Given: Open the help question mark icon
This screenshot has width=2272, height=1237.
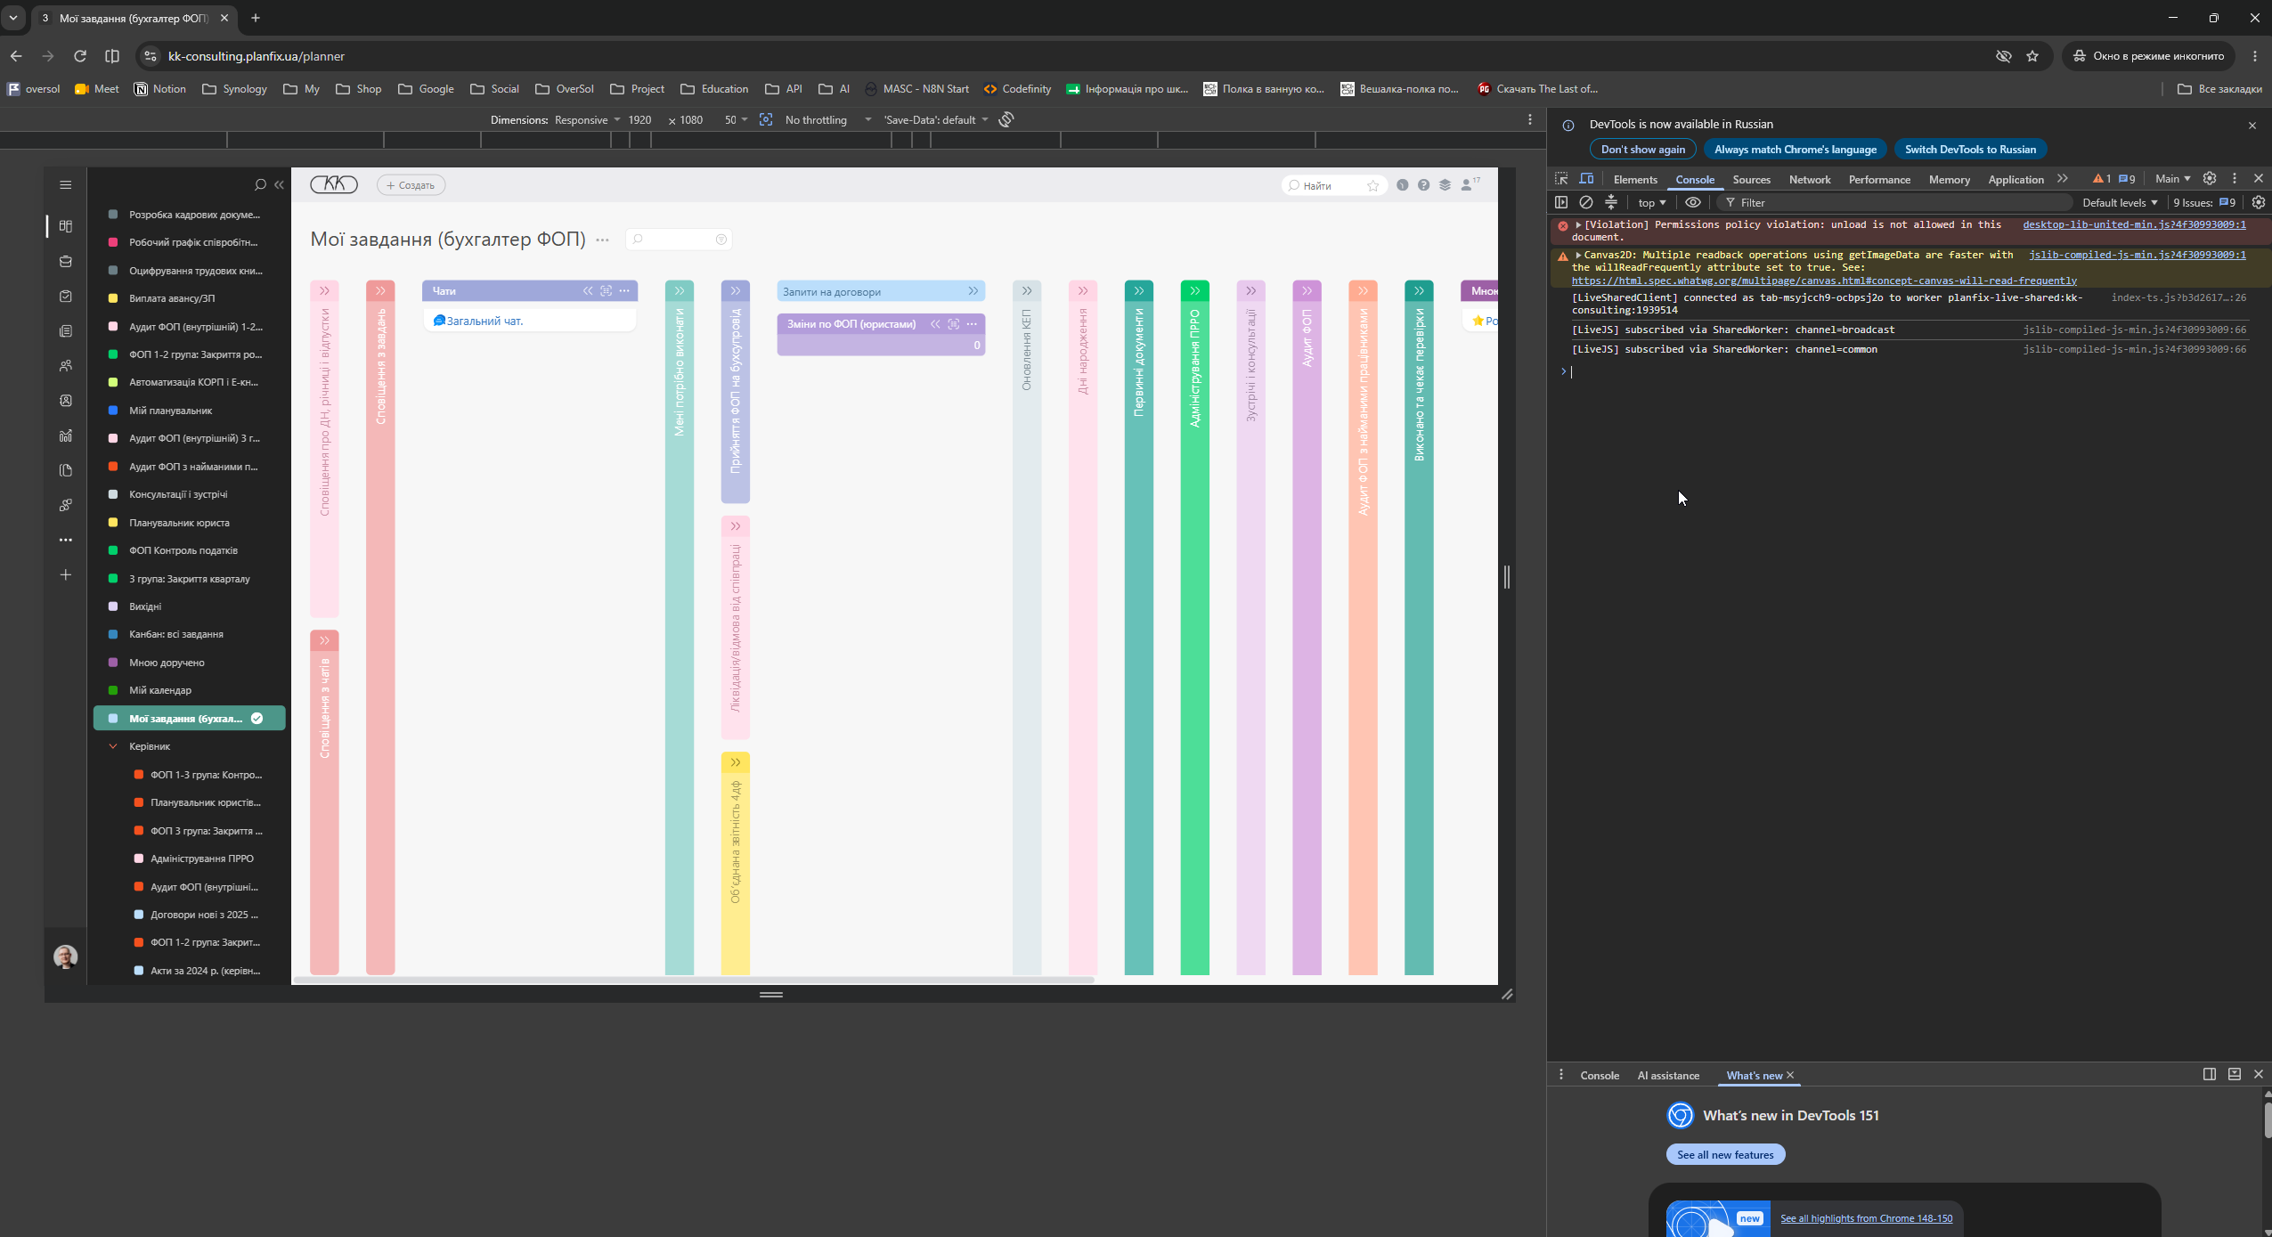Looking at the screenshot, I should (x=1423, y=185).
